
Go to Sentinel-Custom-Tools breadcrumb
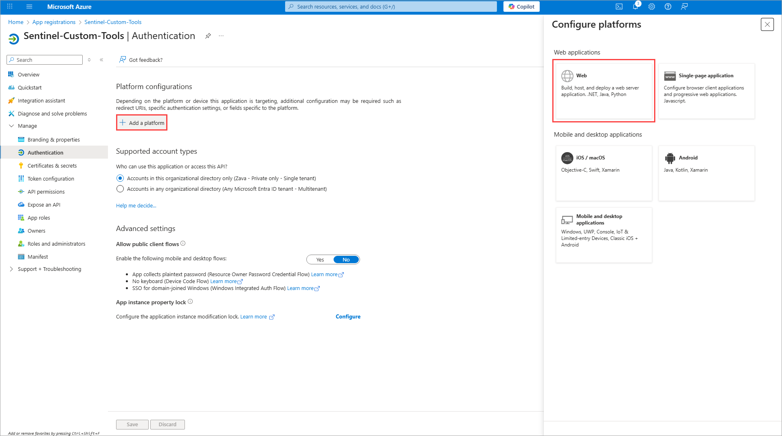(113, 22)
